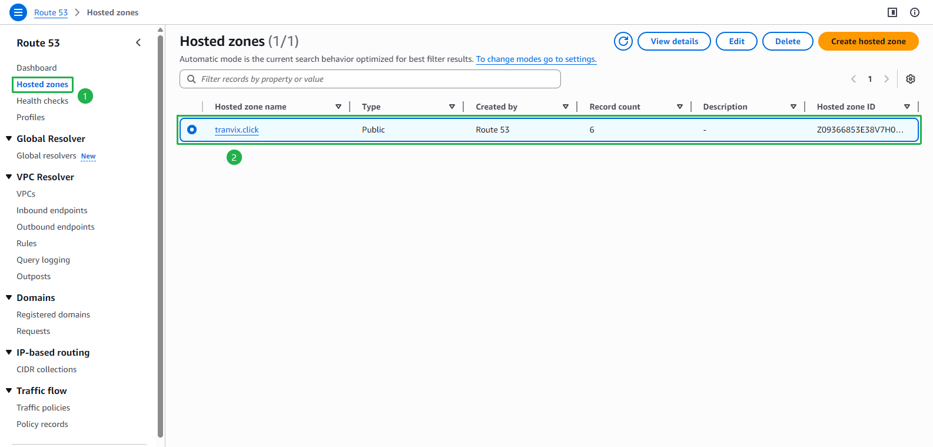This screenshot has width=933, height=447.
Task: Open Outposts in the sidebar
Action: click(x=34, y=276)
